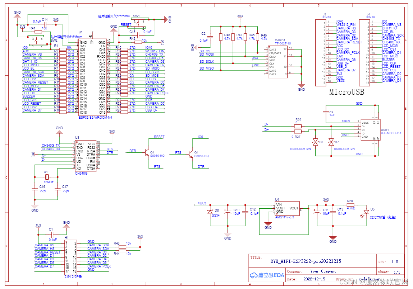
Task: Select the C1 0.1uF capacitor above H1
Action: click(52, 234)
